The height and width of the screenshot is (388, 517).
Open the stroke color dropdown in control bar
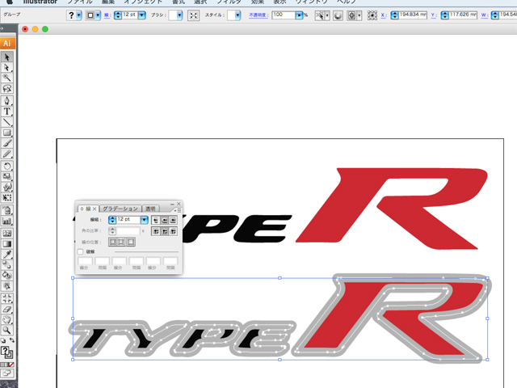click(x=98, y=15)
